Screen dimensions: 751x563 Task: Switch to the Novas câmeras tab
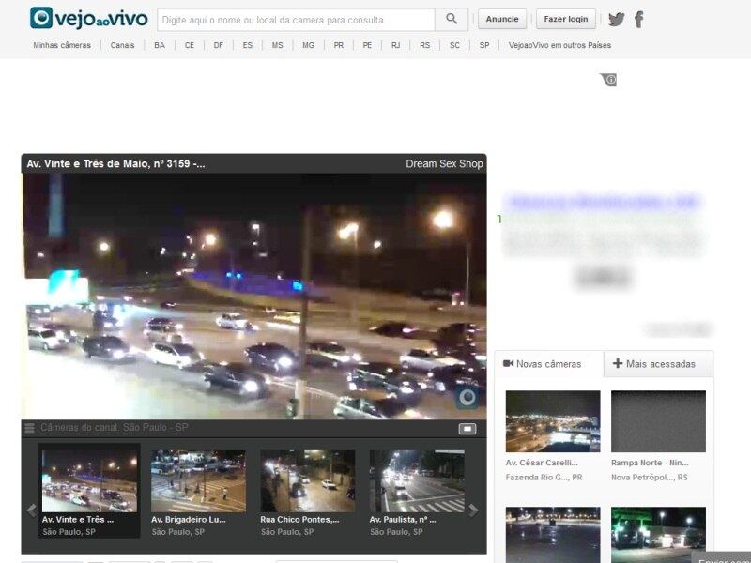549,364
